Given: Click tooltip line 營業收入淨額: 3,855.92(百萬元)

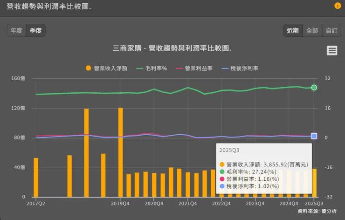Looking at the screenshot, I should click(264, 165).
